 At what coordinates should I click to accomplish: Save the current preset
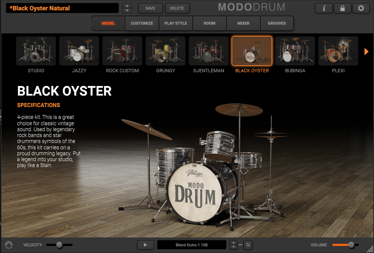pyautogui.click(x=150, y=8)
